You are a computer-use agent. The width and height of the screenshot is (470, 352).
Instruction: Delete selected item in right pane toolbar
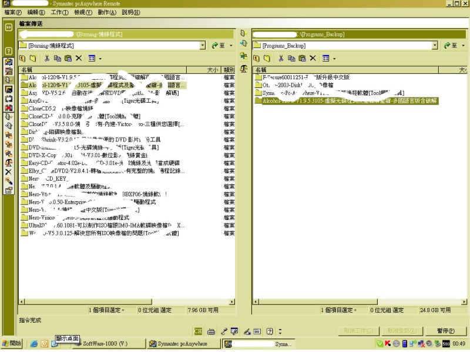tap(313, 58)
